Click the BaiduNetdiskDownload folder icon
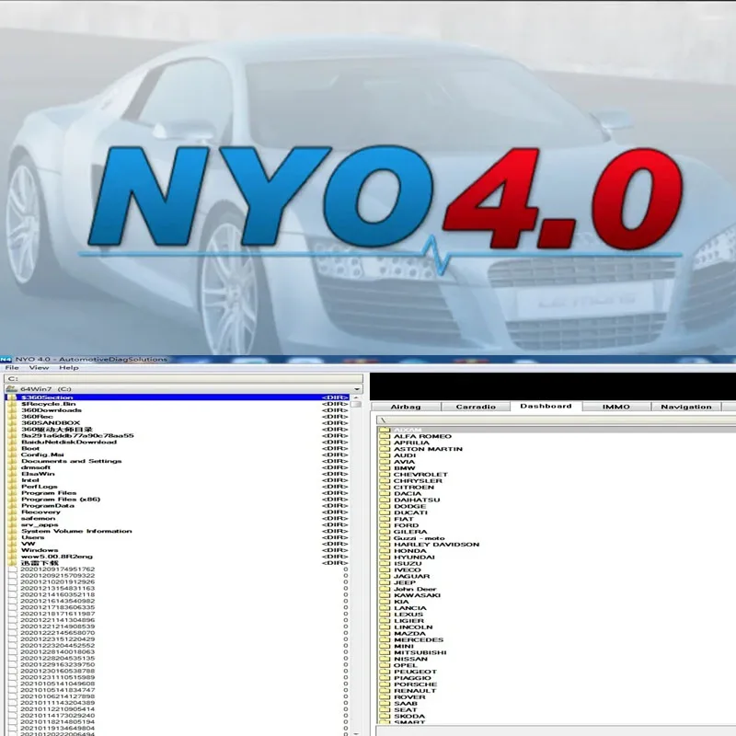 click(x=12, y=443)
